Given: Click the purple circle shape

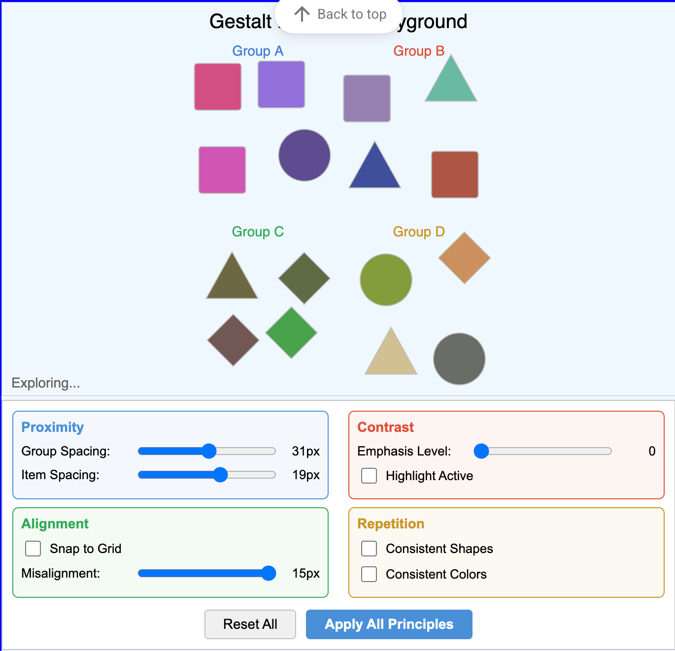Looking at the screenshot, I should coord(304,155).
